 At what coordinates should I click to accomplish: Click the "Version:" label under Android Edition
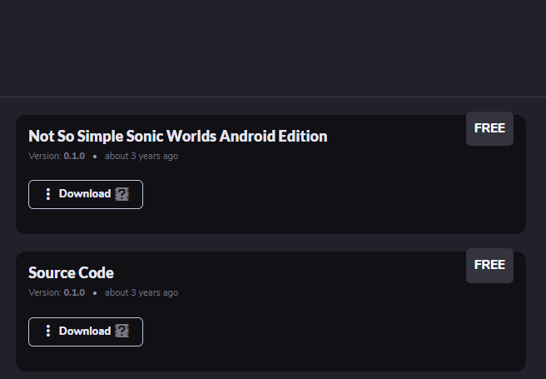click(45, 156)
